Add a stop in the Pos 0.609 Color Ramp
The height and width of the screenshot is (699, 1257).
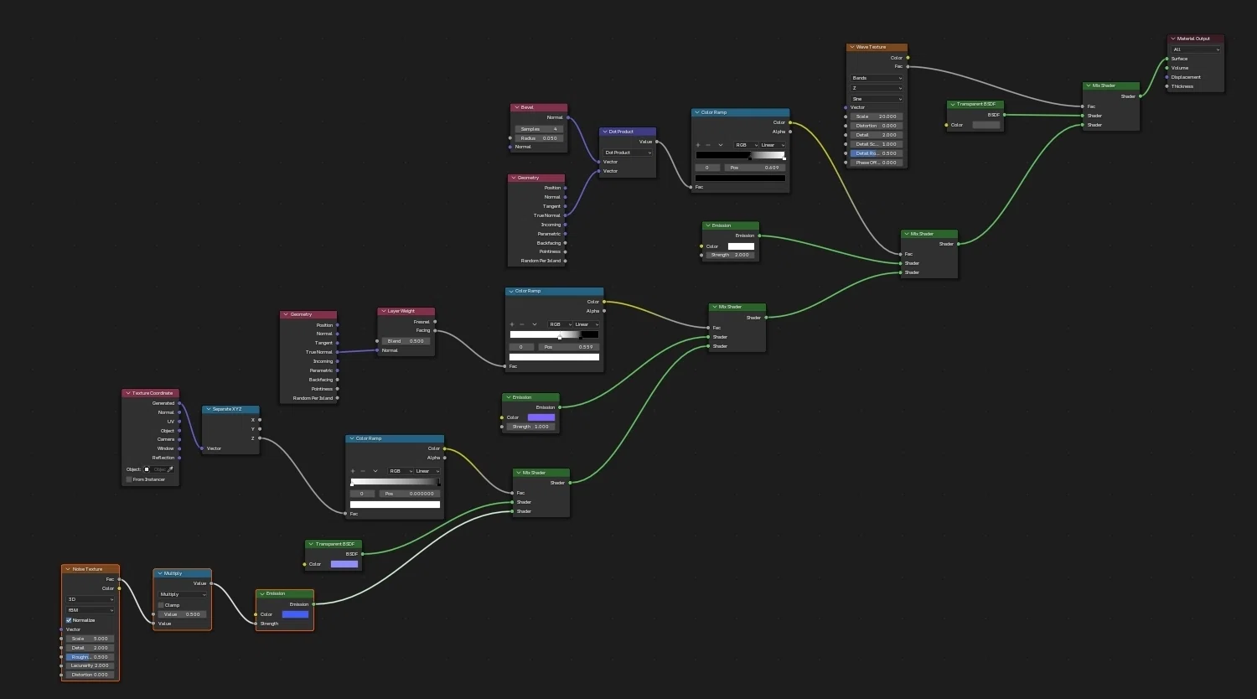pos(698,145)
